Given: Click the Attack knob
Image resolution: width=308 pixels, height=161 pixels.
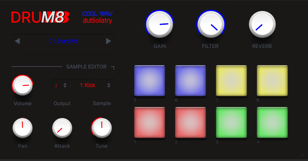Looking at the screenshot, I should (x=62, y=128).
